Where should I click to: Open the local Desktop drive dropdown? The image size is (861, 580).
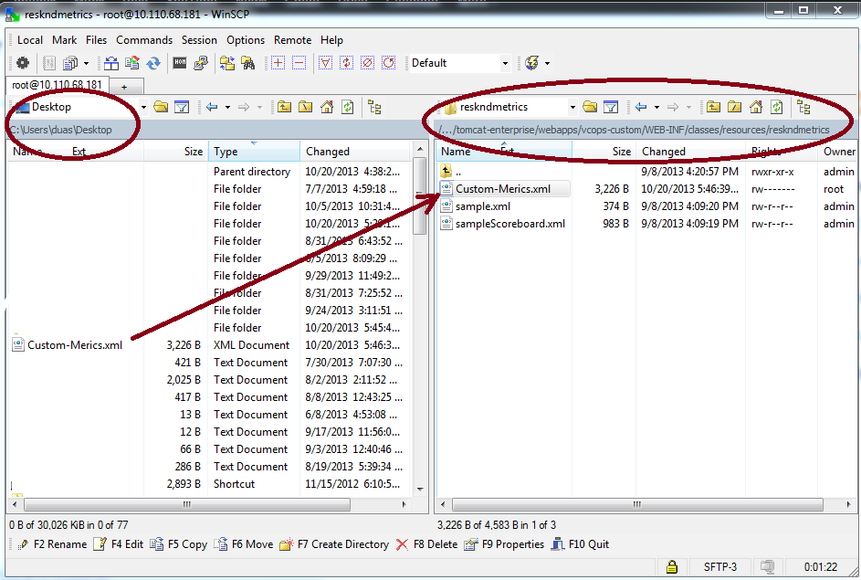point(143,107)
